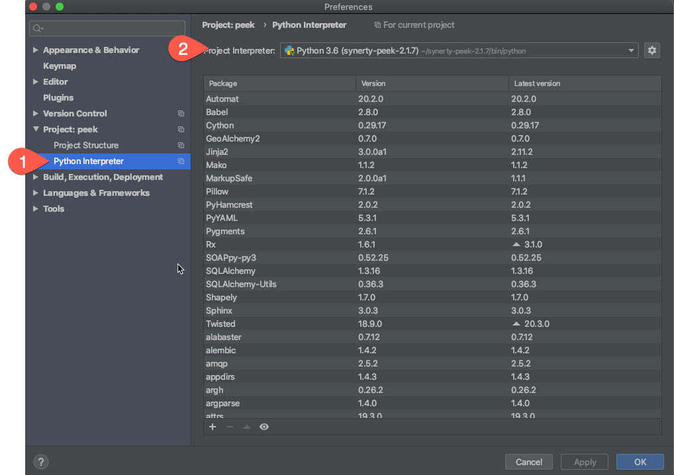Expand the Version Control section
This screenshot has width=674, height=475.
pos(36,113)
